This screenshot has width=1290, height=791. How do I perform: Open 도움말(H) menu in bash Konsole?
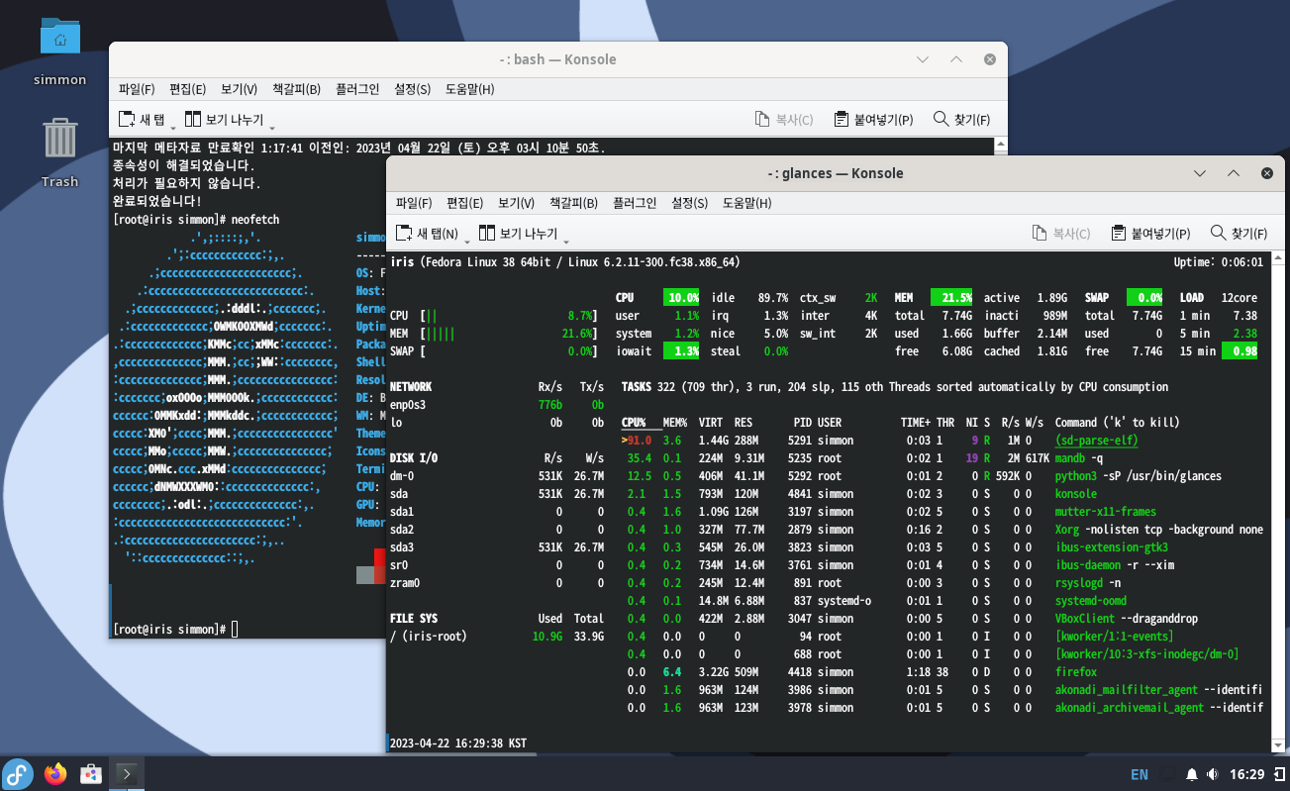point(469,89)
